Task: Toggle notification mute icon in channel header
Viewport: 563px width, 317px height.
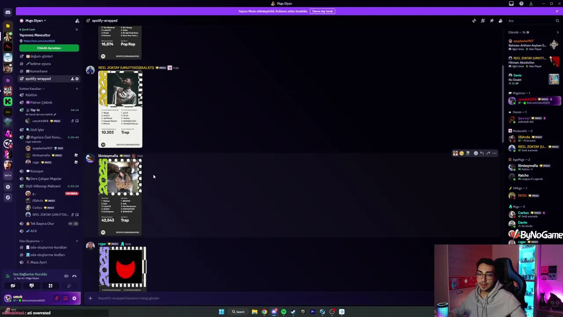Action: click(x=483, y=21)
